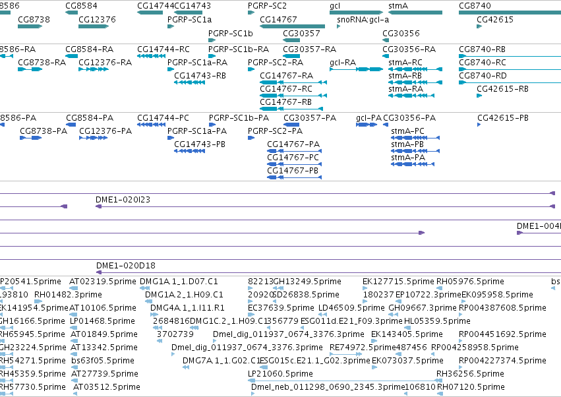Select the stmA-PC protein label
The image size is (561, 397).
(407, 131)
